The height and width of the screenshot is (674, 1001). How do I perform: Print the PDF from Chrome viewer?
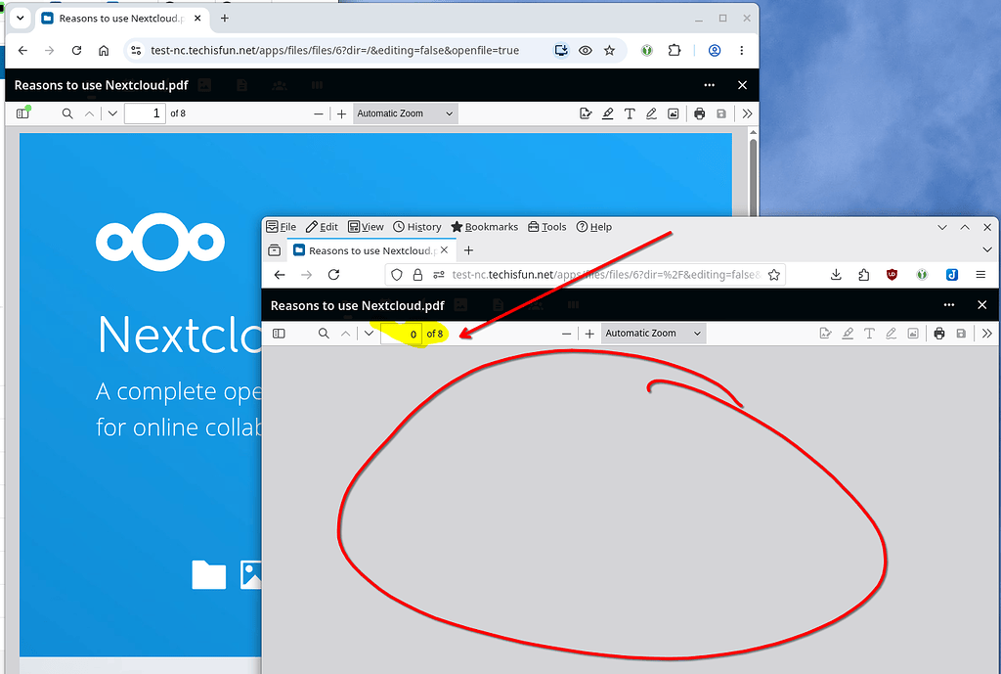pyautogui.click(x=700, y=113)
